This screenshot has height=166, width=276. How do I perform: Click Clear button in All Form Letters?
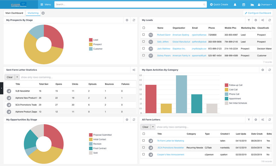145,127
